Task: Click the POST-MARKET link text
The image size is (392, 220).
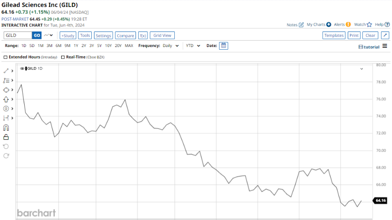Action: 15,19
